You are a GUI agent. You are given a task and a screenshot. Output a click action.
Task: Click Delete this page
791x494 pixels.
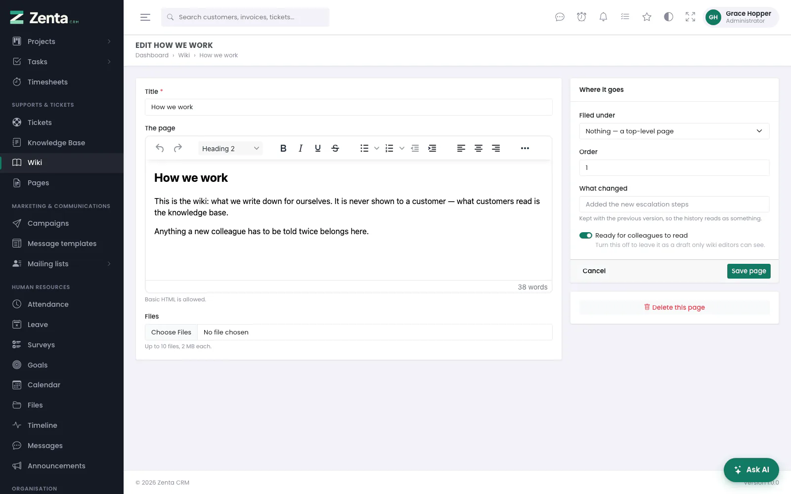[x=674, y=307]
